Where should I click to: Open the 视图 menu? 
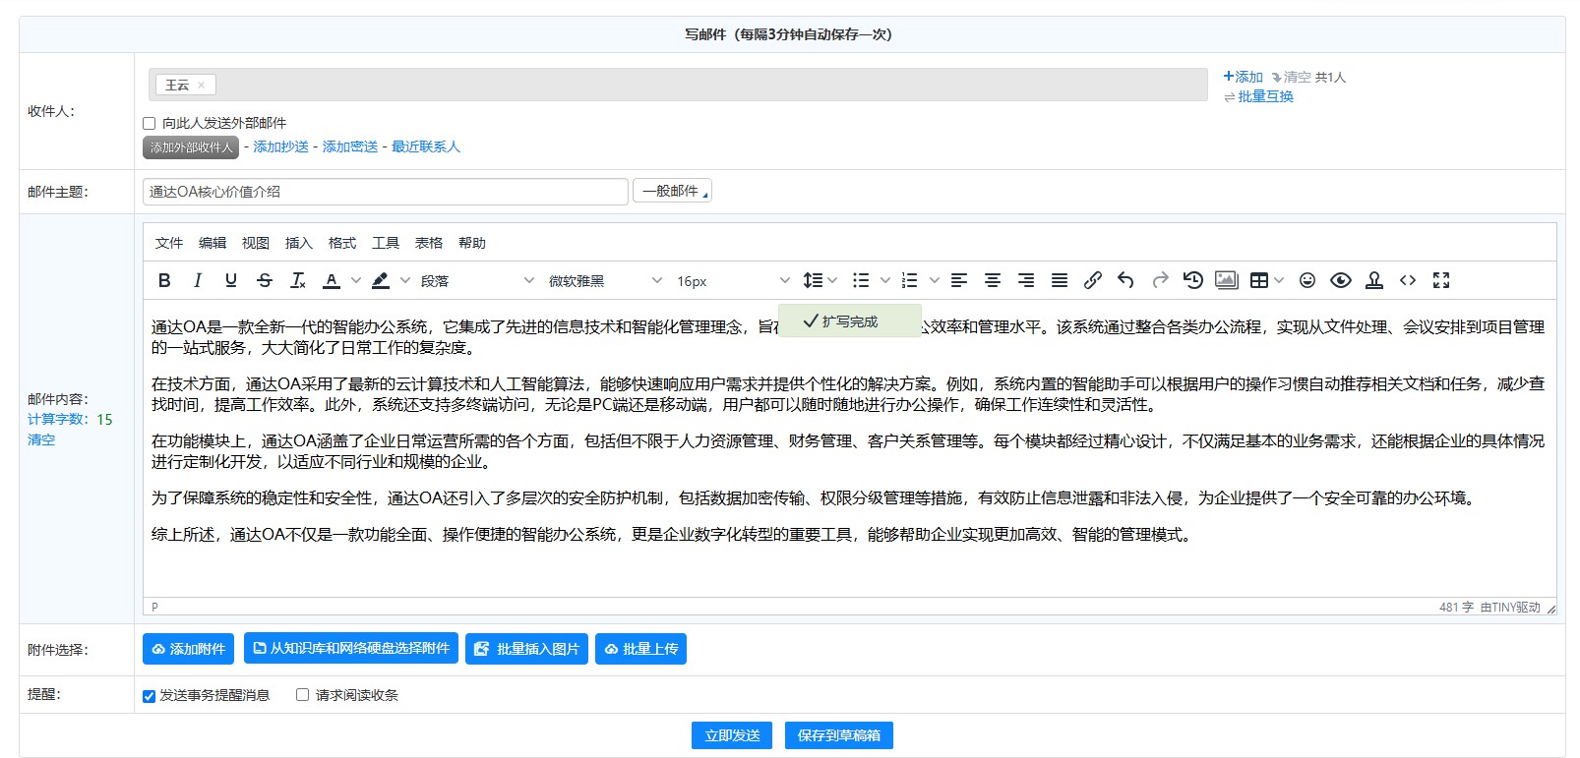pos(256,243)
